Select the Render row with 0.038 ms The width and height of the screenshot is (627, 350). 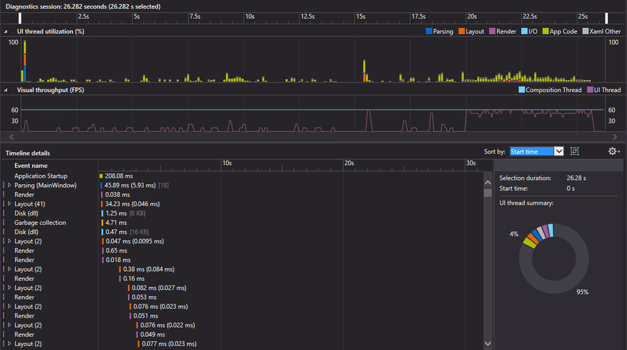[243, 195]
